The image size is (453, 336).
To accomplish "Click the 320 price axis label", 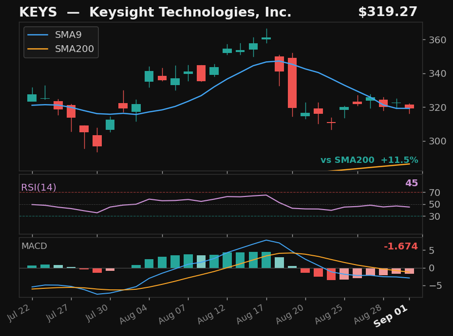I will 437,107.
